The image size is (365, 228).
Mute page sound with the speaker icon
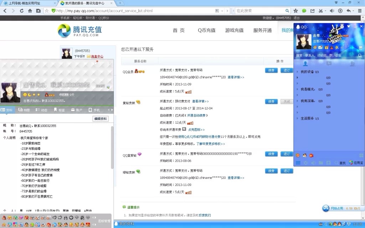point(332,11)
